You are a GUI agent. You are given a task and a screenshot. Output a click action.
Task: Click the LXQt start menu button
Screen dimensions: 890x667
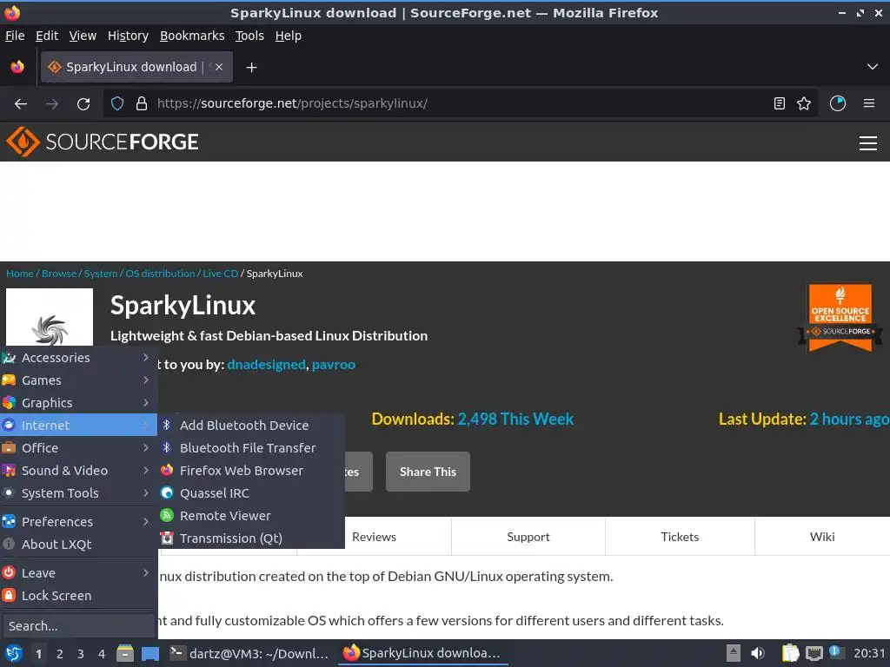coord(14,653)
